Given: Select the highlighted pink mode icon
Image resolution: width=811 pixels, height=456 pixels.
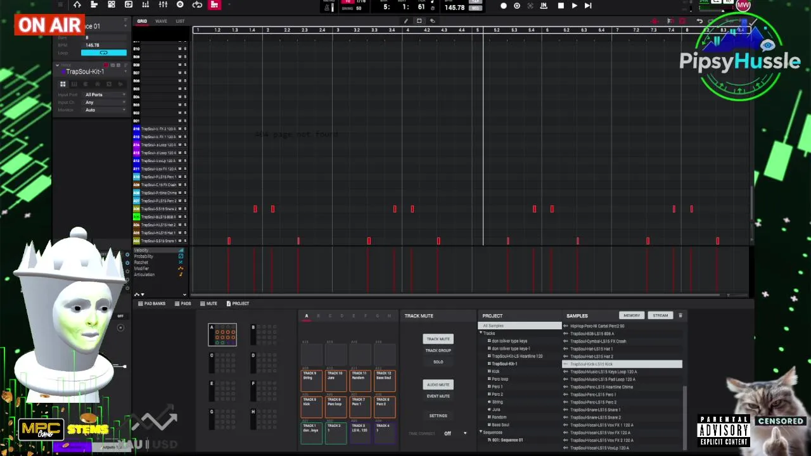Looking at the screenshot, I should [214, 5].
